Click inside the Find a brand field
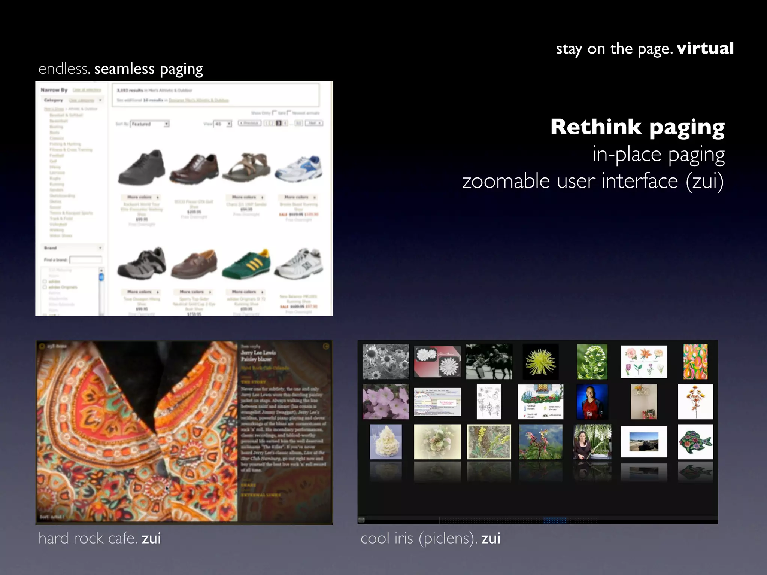The image size is (767, 575). [85, 260]
